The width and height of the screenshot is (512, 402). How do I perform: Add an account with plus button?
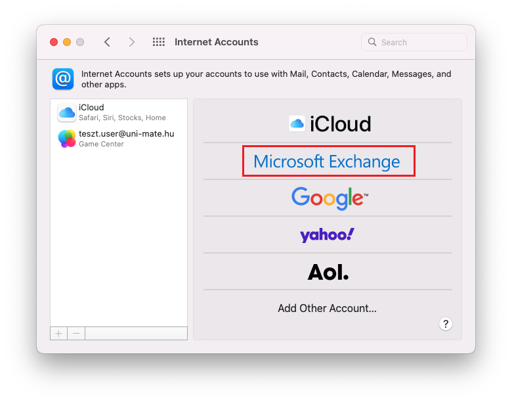pos(59,334)
